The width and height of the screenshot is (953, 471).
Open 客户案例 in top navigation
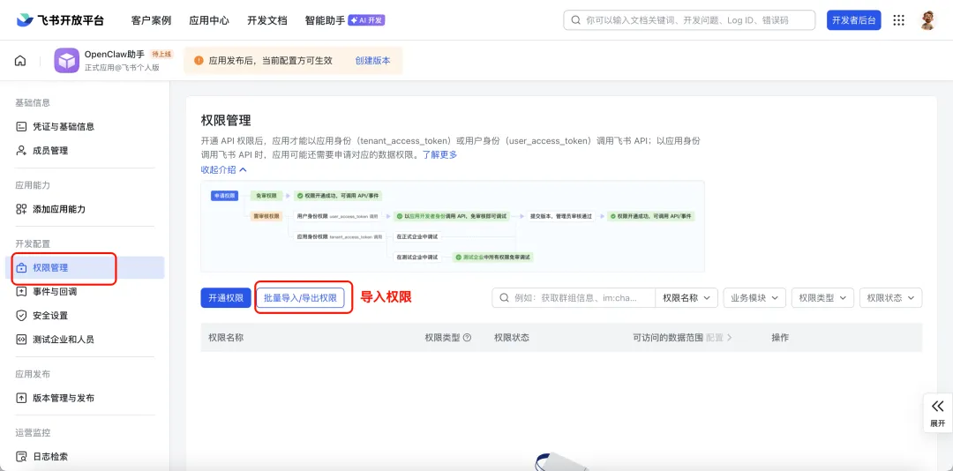point(152,20)
